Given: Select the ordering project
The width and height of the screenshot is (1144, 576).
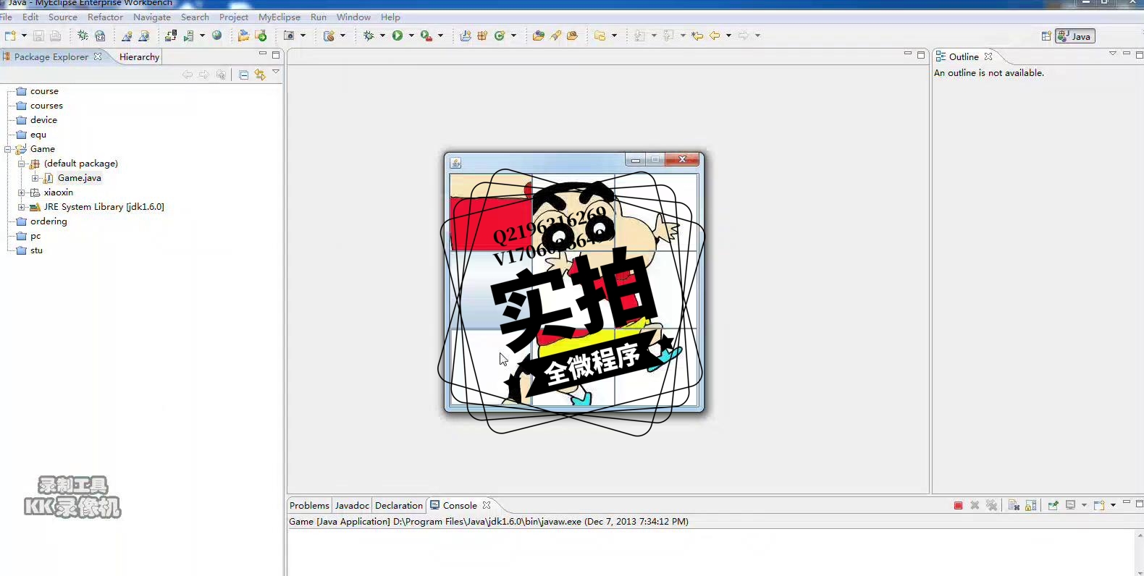Looking at the screenshot, I should pos(49,221).
